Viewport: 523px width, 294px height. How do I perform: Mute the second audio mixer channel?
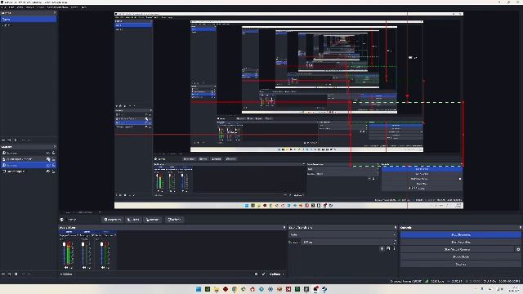(x=84, y=267)
